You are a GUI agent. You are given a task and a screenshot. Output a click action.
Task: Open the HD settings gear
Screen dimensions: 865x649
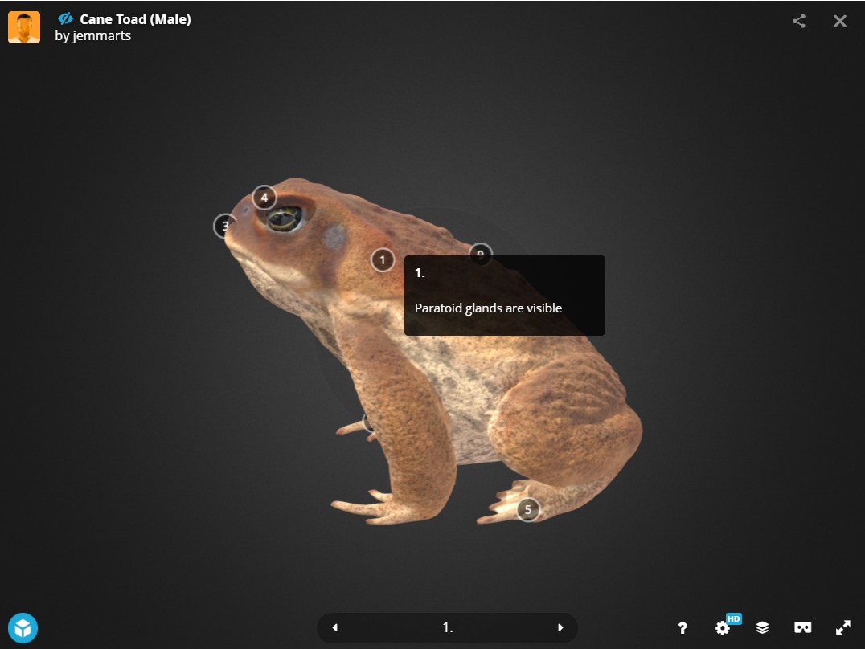pos(723,628)
